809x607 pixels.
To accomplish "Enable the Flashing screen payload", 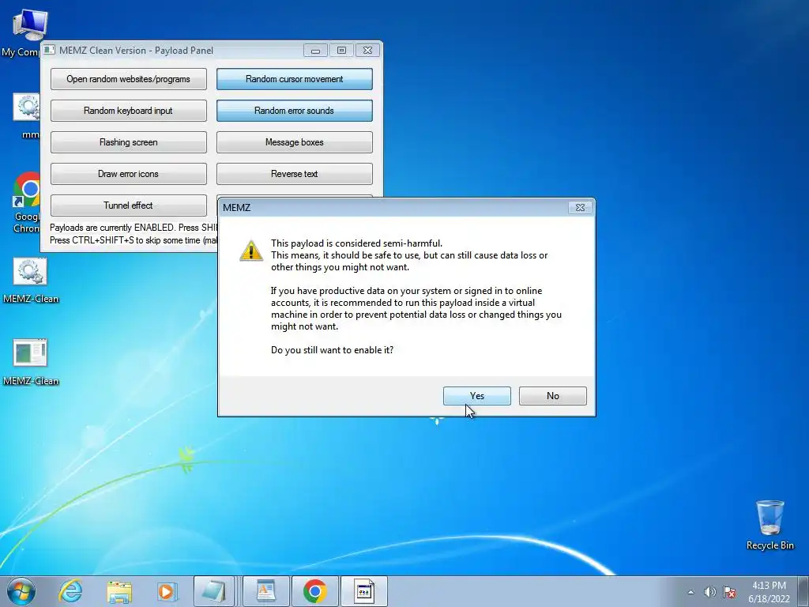I will [x=129, y=142].
